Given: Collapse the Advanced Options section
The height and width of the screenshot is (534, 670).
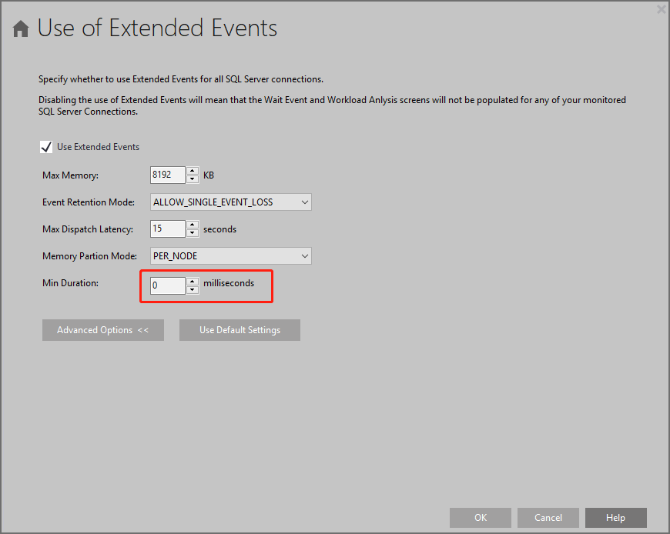Looking at the screenshot, I should coord(103,330).
